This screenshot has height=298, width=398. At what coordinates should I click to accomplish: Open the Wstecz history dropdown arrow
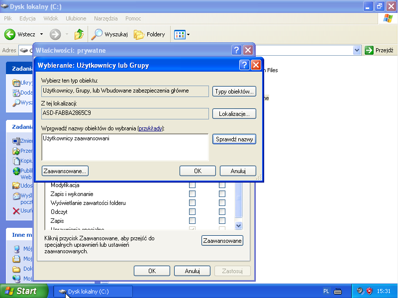pos(41,35)
